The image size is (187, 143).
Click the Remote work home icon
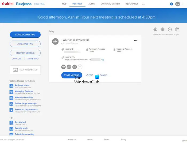point(11,129)
